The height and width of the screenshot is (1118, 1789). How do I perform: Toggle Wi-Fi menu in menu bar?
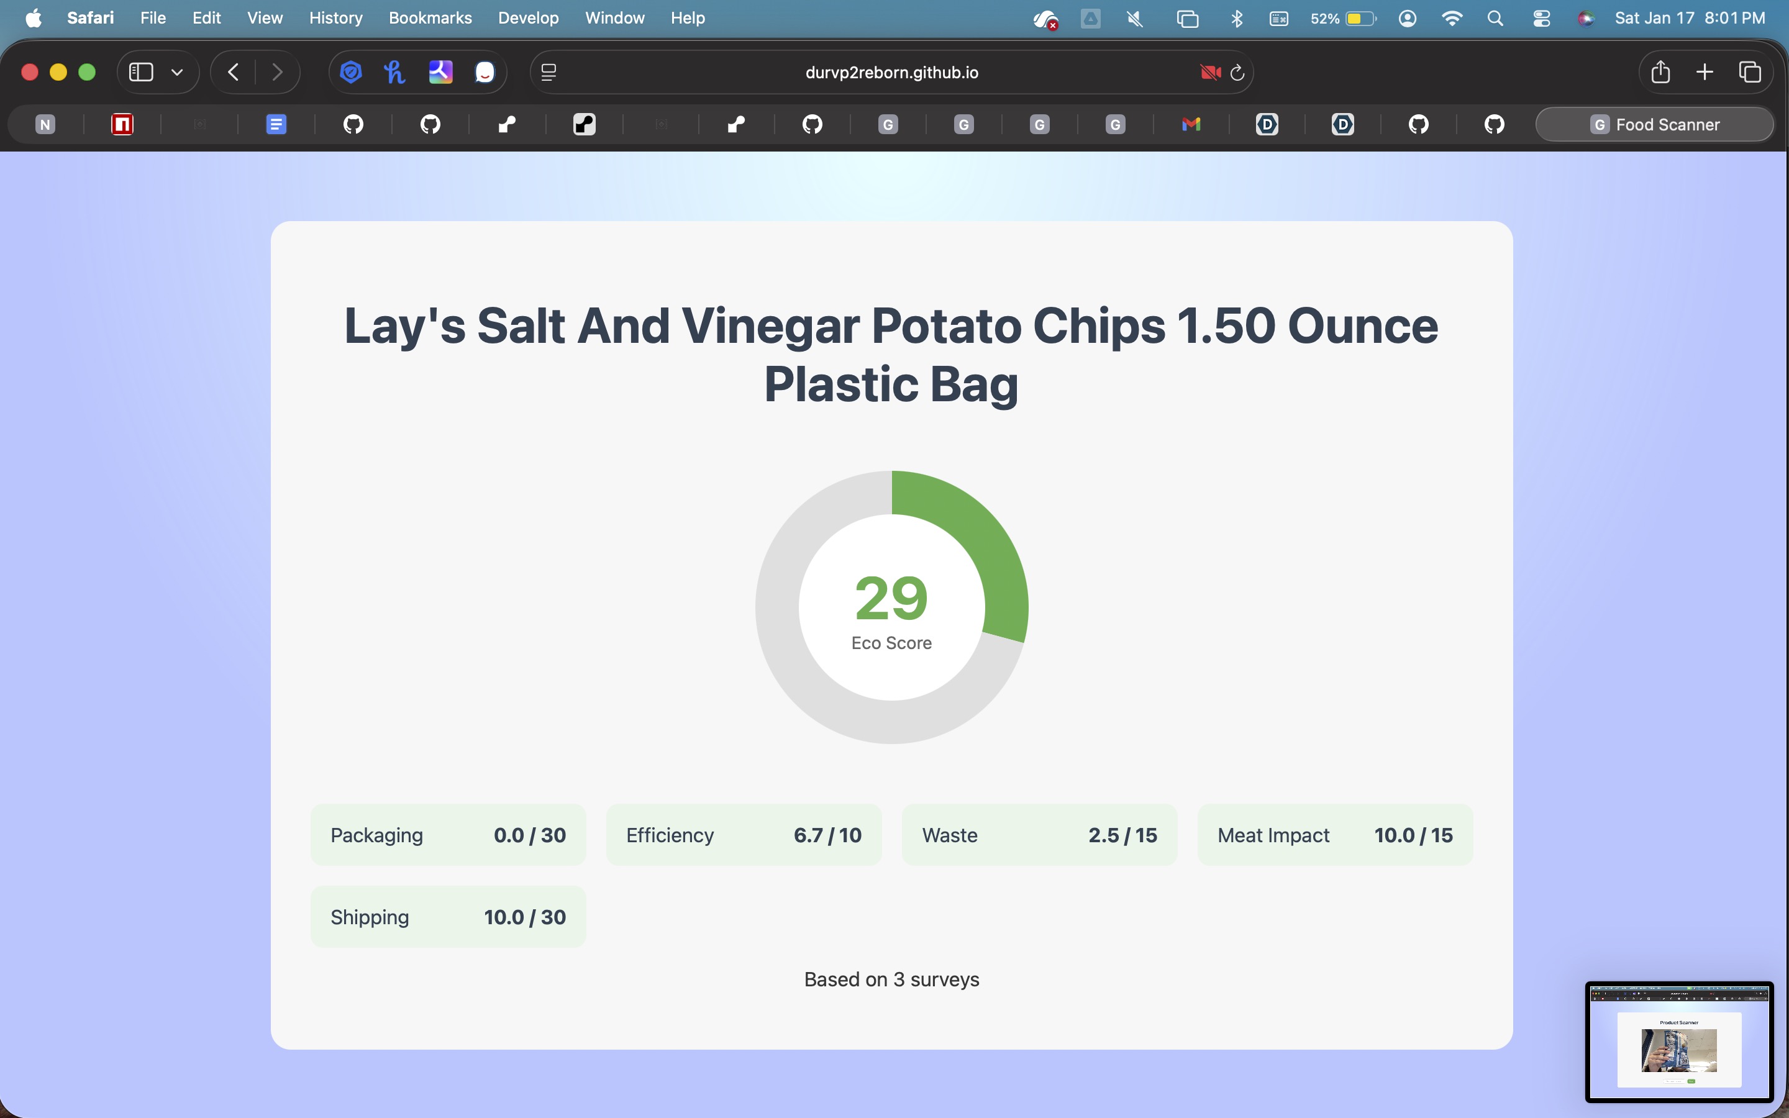pos(1452,18)
